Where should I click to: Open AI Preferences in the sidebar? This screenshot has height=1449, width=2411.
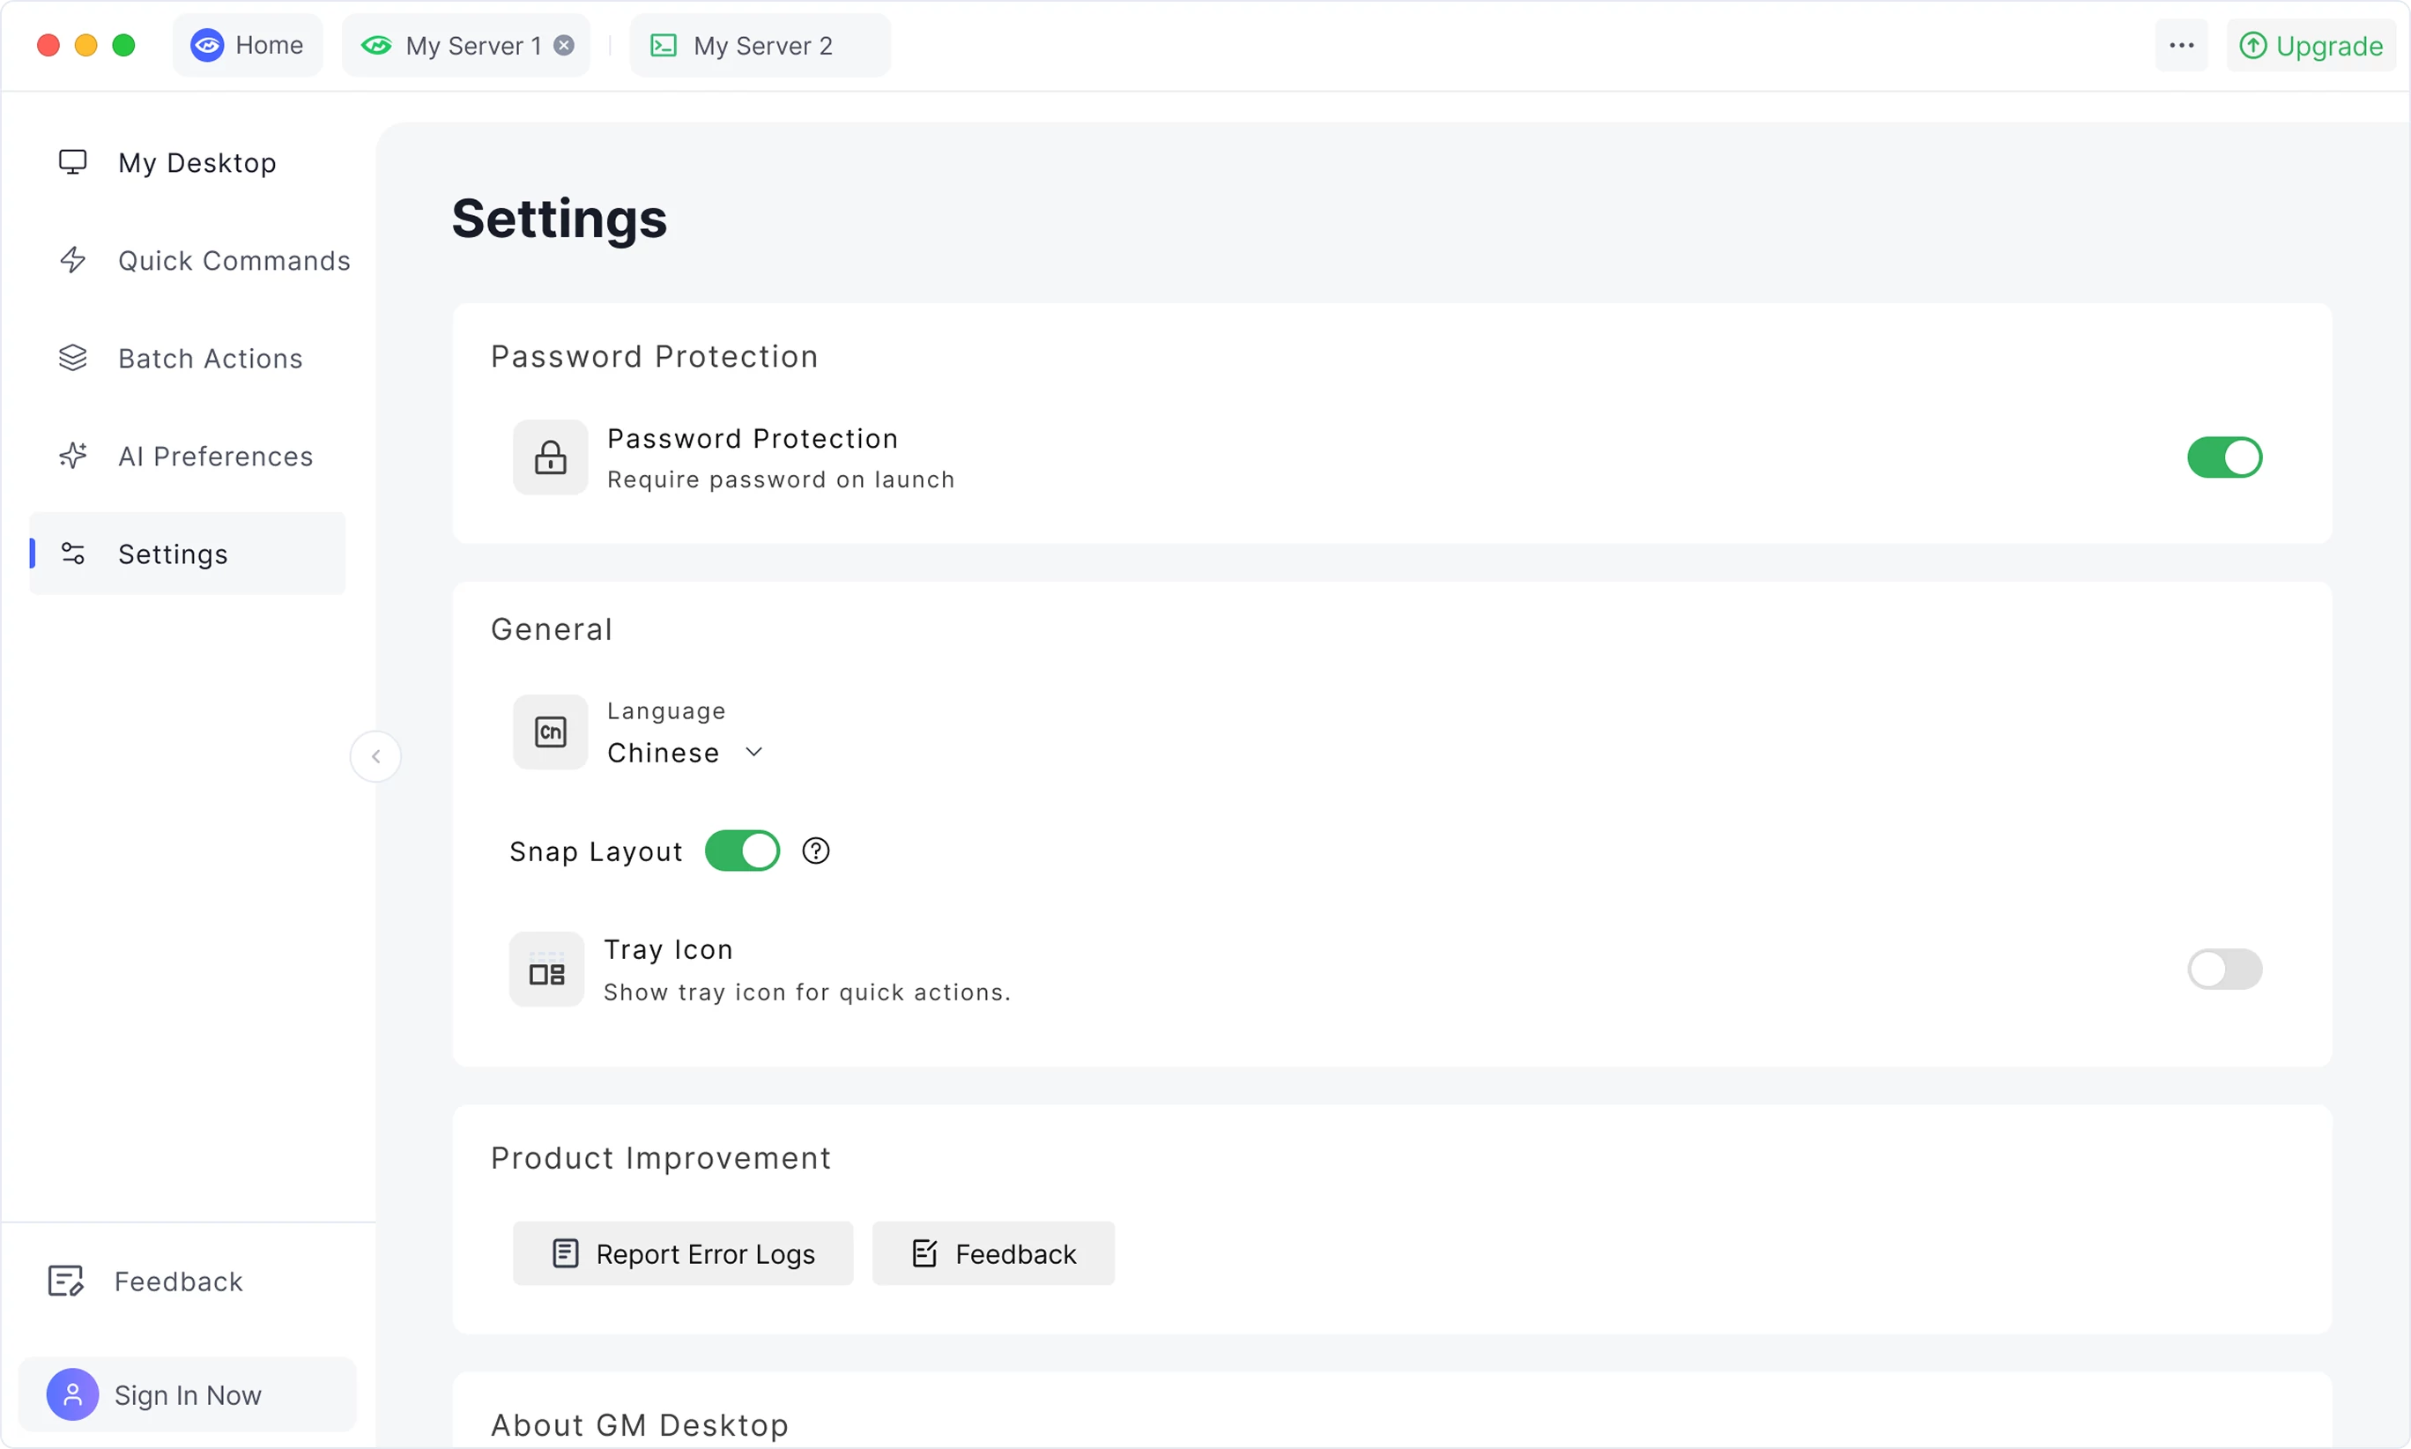point(188,455)
